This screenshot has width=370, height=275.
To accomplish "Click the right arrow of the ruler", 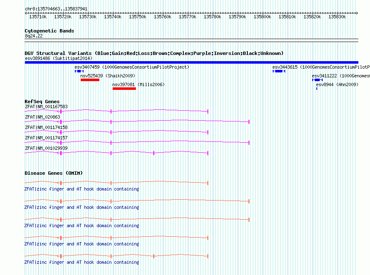I will click(357, 13).
